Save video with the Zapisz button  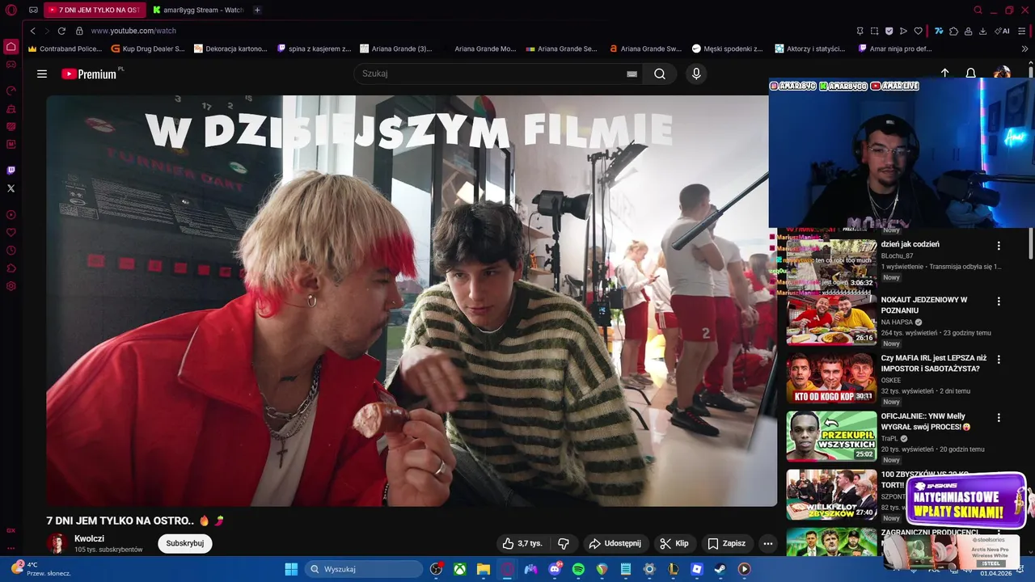click(727, 543)
